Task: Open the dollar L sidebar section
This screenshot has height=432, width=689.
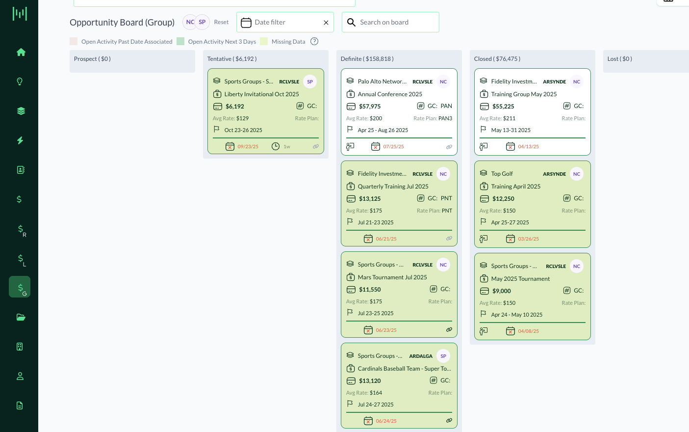Action: 21,259
